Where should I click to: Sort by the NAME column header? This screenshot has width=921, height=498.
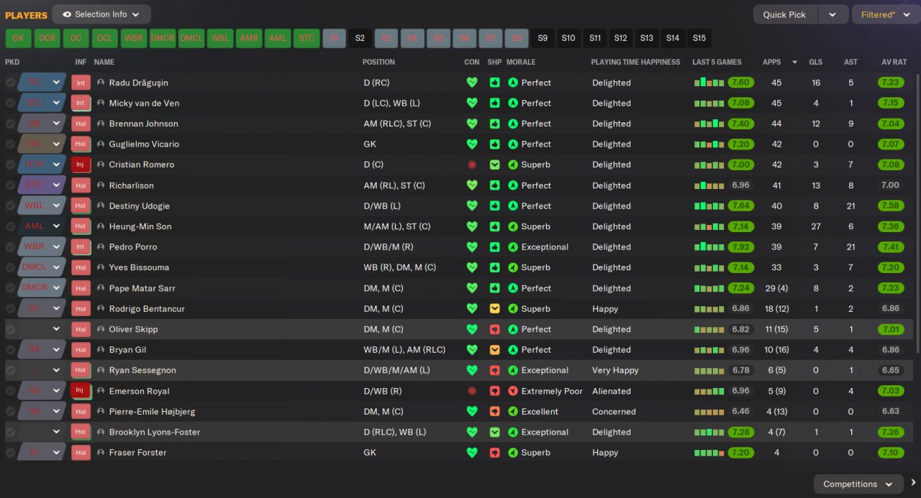click(x=104, y=62)
